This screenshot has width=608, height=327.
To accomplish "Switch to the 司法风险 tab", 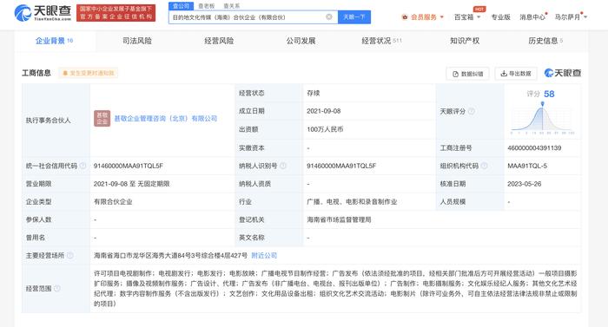I will (x=137, y=41).
